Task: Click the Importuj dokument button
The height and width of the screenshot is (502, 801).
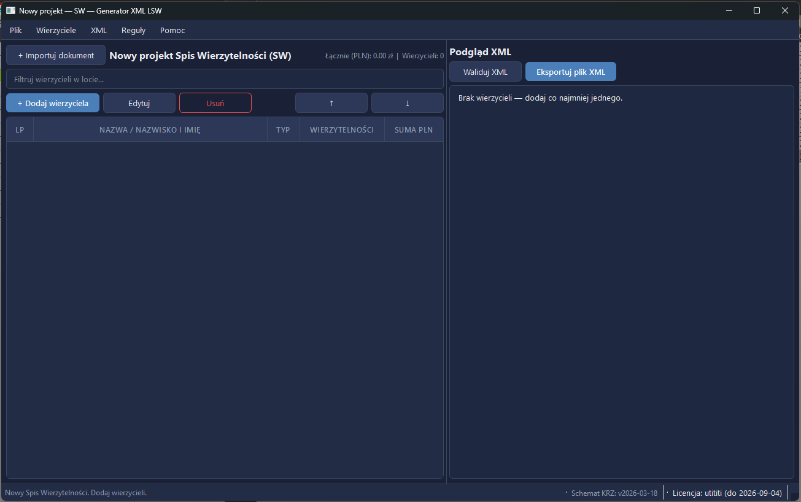Action: point(56,55)
